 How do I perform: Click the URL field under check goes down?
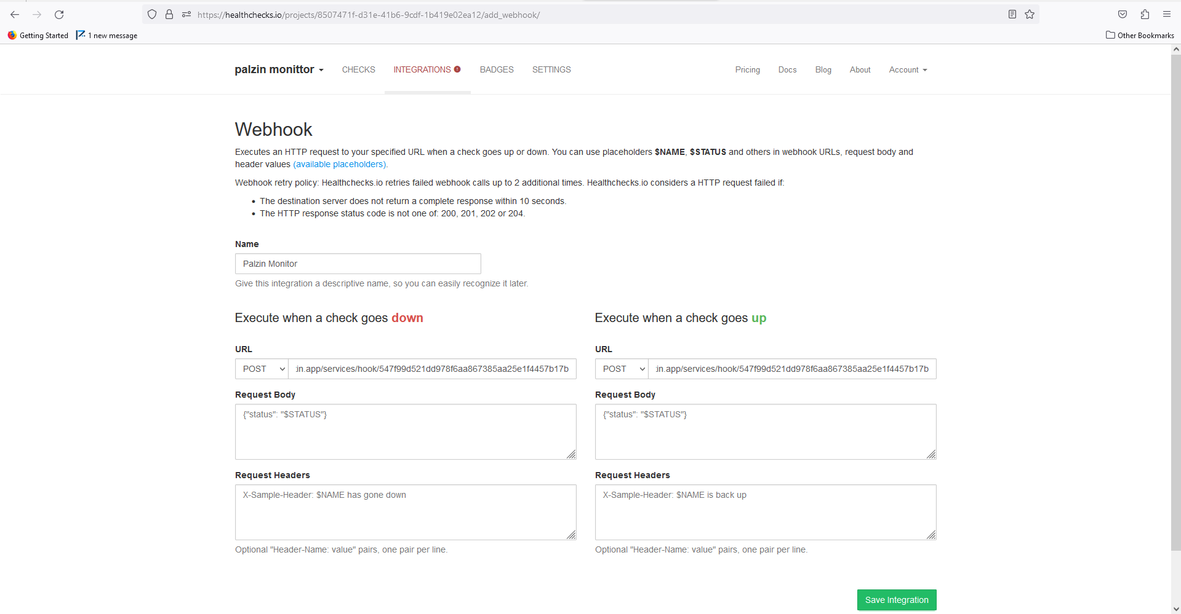(432, 369)
